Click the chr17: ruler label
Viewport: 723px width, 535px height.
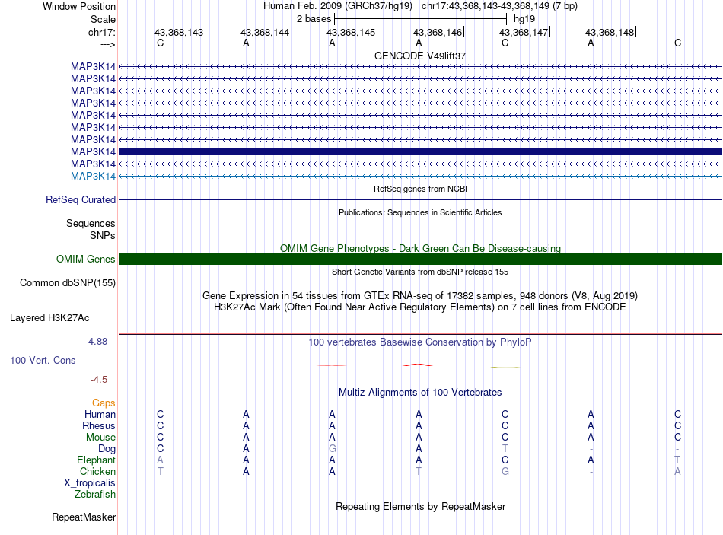point(102,32)
